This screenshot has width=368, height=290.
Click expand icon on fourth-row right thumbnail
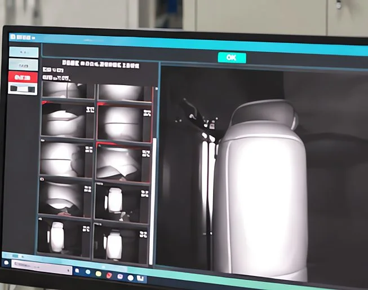click(x=145, y=194)
